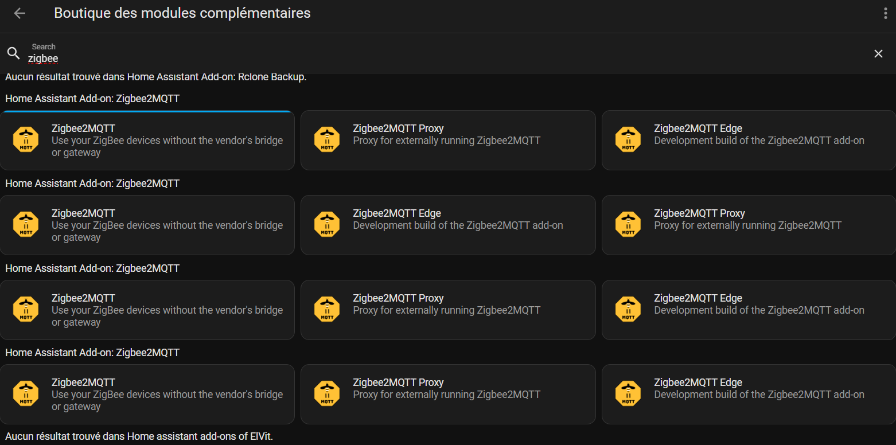Click "Use your ZigBee devices" description, last section
The image size is (896, 445).
167,400
